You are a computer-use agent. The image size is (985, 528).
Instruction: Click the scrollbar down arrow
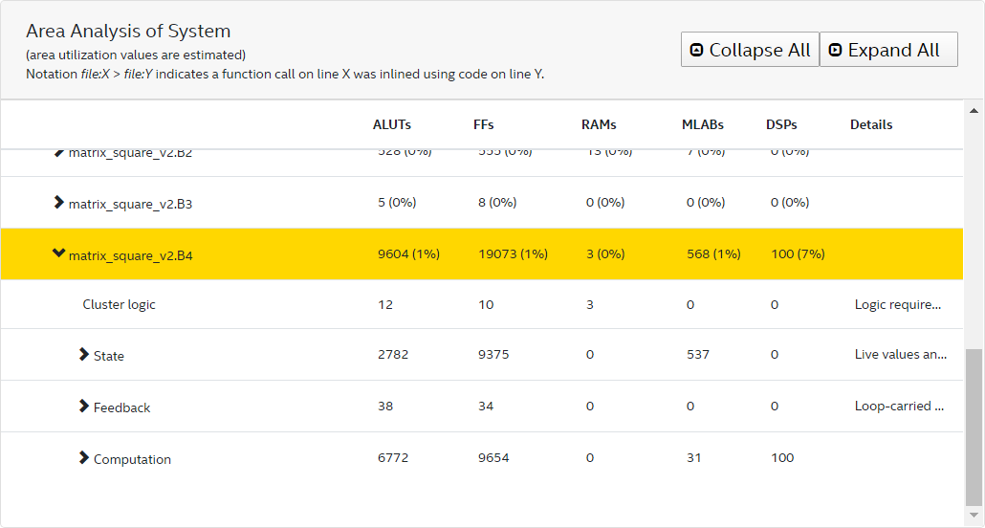click(x=974, y=517)
